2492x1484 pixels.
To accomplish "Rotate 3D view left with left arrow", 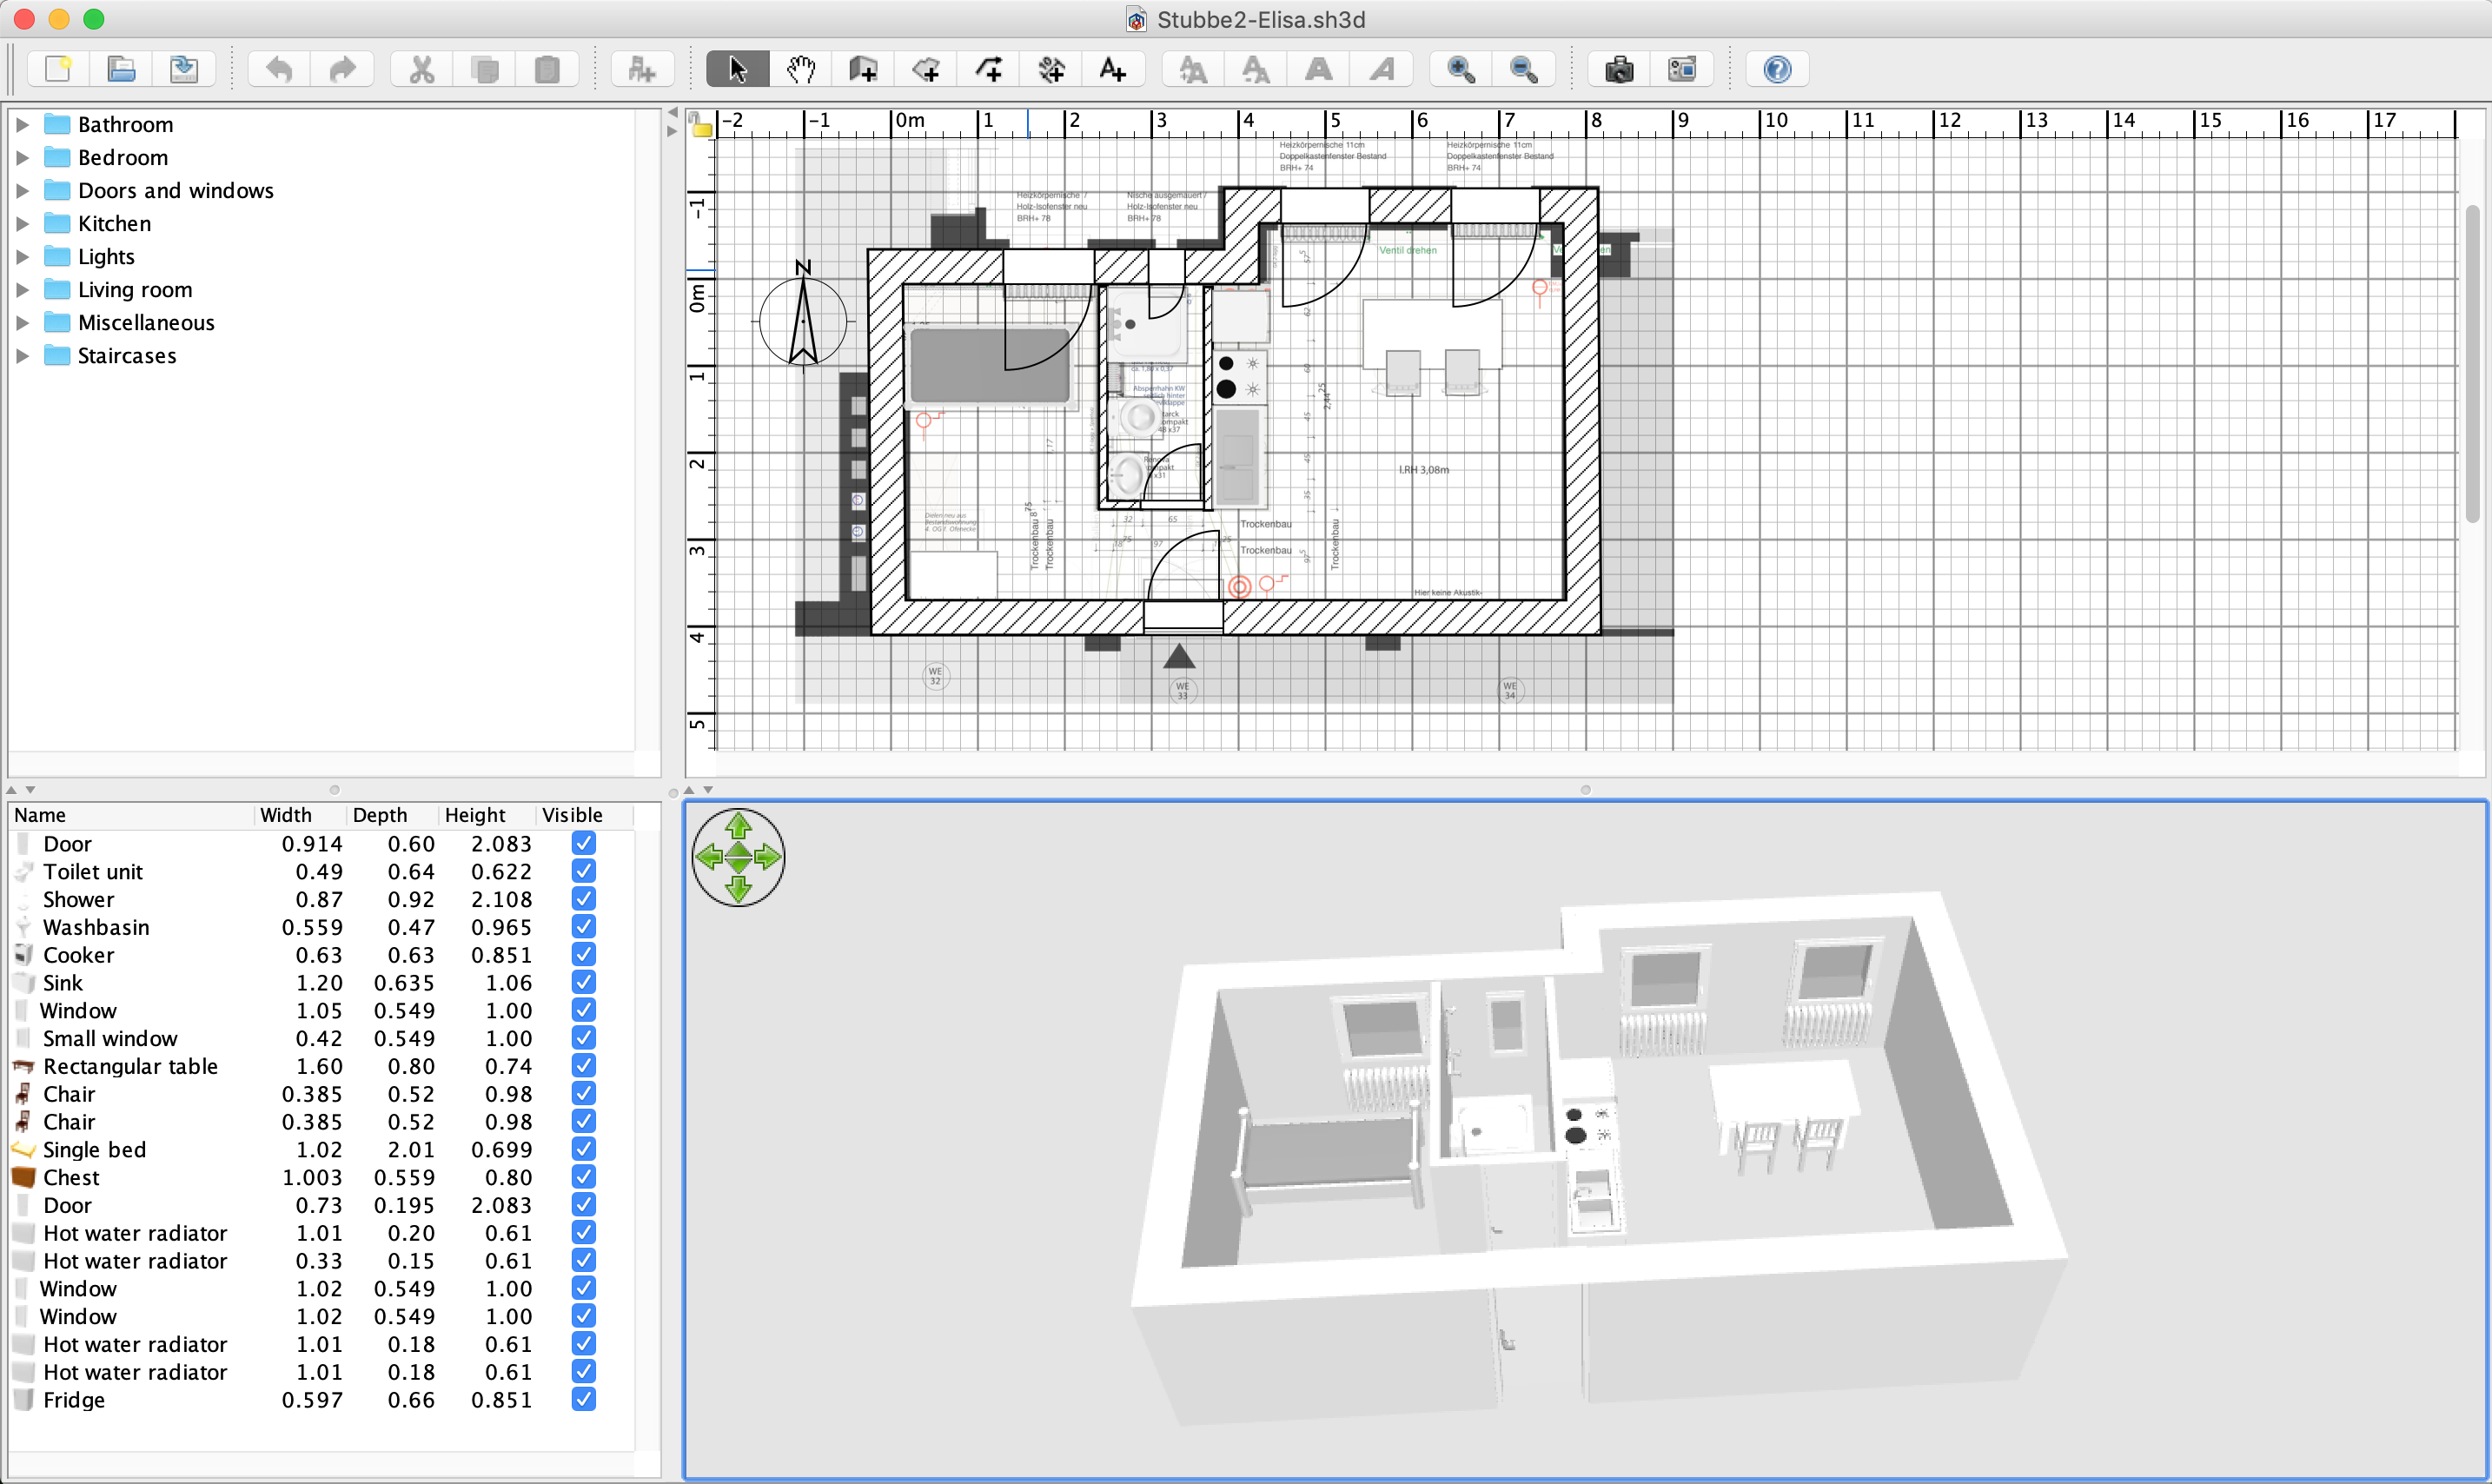I will (709, 857).
